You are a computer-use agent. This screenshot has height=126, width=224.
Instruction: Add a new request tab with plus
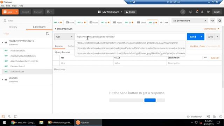point(161,22)
